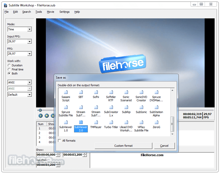Click the Num column header
Viewport: 220px width, 173px height.
[42, 124]
